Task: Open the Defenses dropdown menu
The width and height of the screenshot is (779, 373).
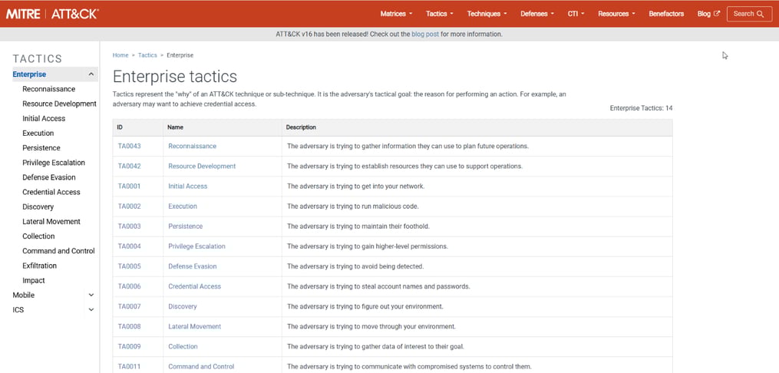Action: click(537, 14)
